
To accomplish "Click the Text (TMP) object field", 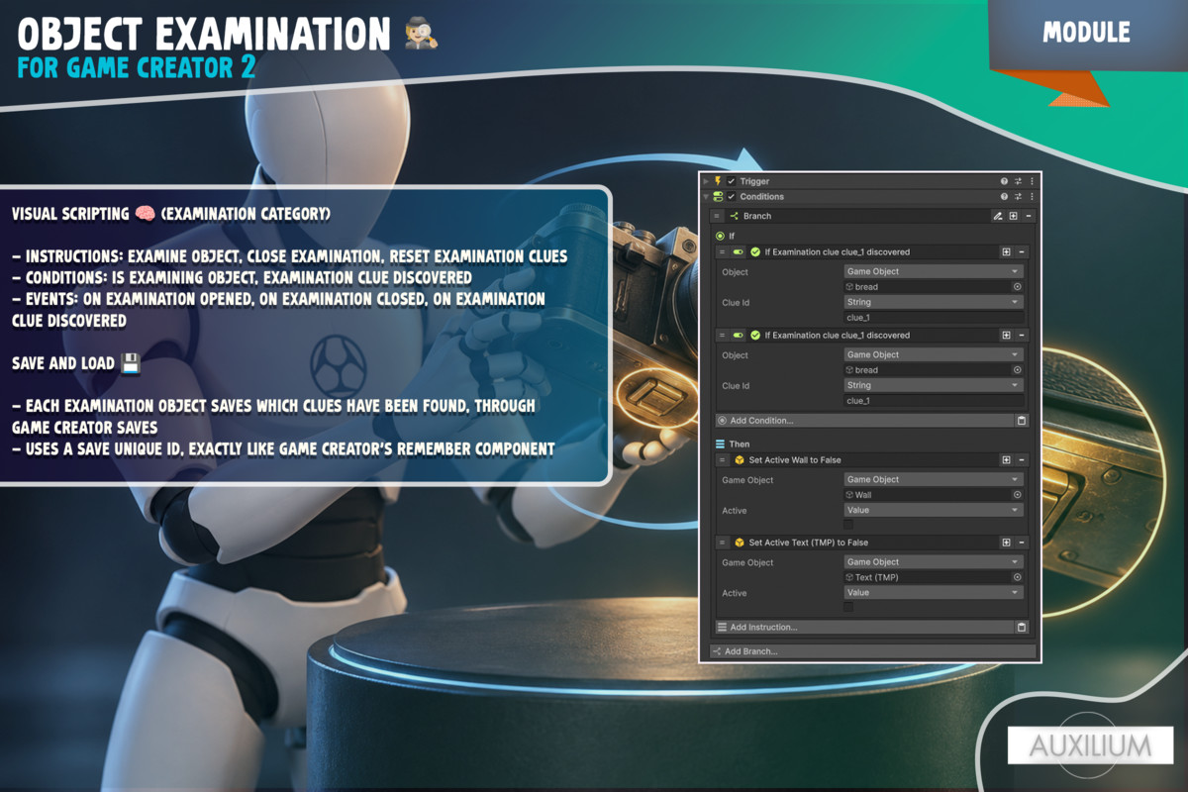I will [927, 577].
